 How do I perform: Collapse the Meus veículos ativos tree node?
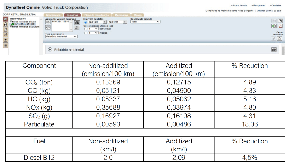[10, 22]
